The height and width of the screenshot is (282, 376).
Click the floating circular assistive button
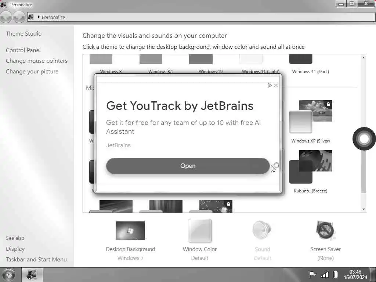pyautogui.click(x=364, y=139)
